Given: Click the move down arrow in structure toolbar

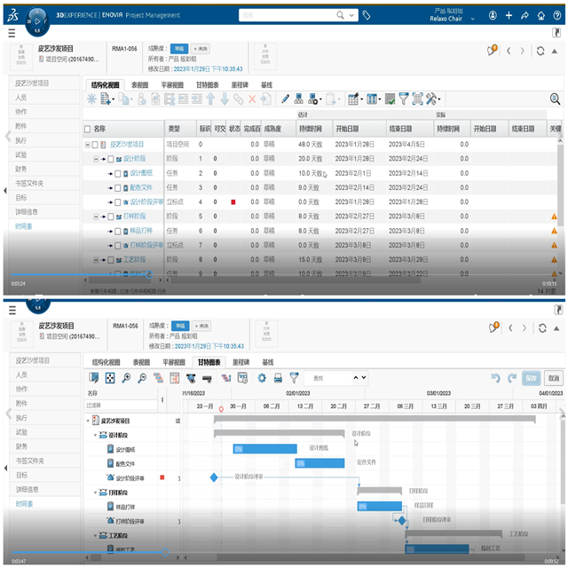Looking at the screenshot, I should pos(225,99).
